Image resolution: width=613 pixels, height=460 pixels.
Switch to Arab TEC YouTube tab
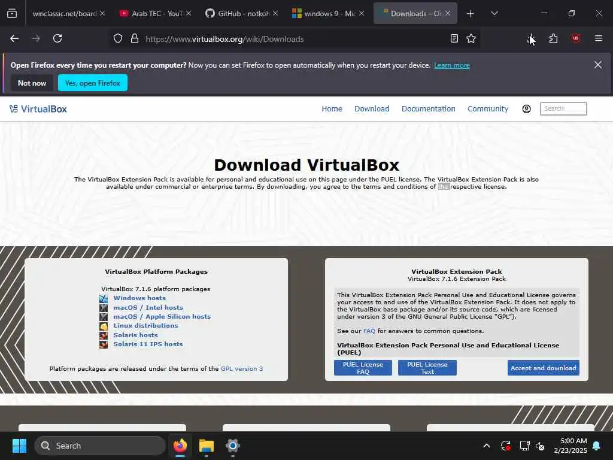(151, 14)
